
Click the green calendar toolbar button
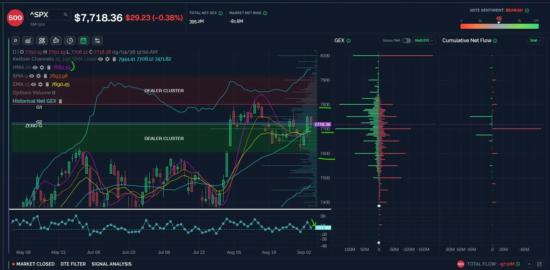[x=84, y=41]
